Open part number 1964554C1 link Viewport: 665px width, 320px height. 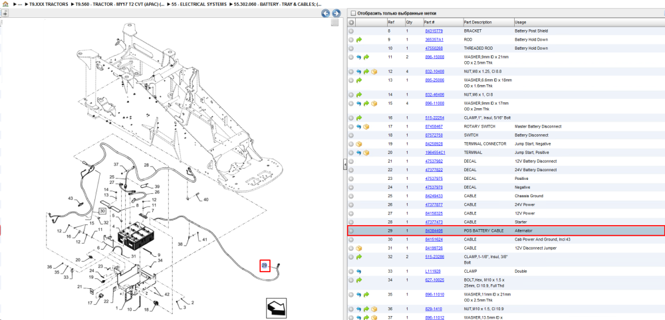pos(434,153)
